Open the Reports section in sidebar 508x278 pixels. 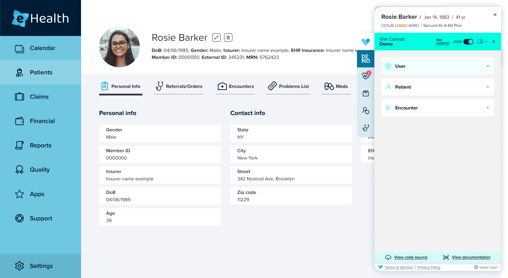(x=40, y=145)
